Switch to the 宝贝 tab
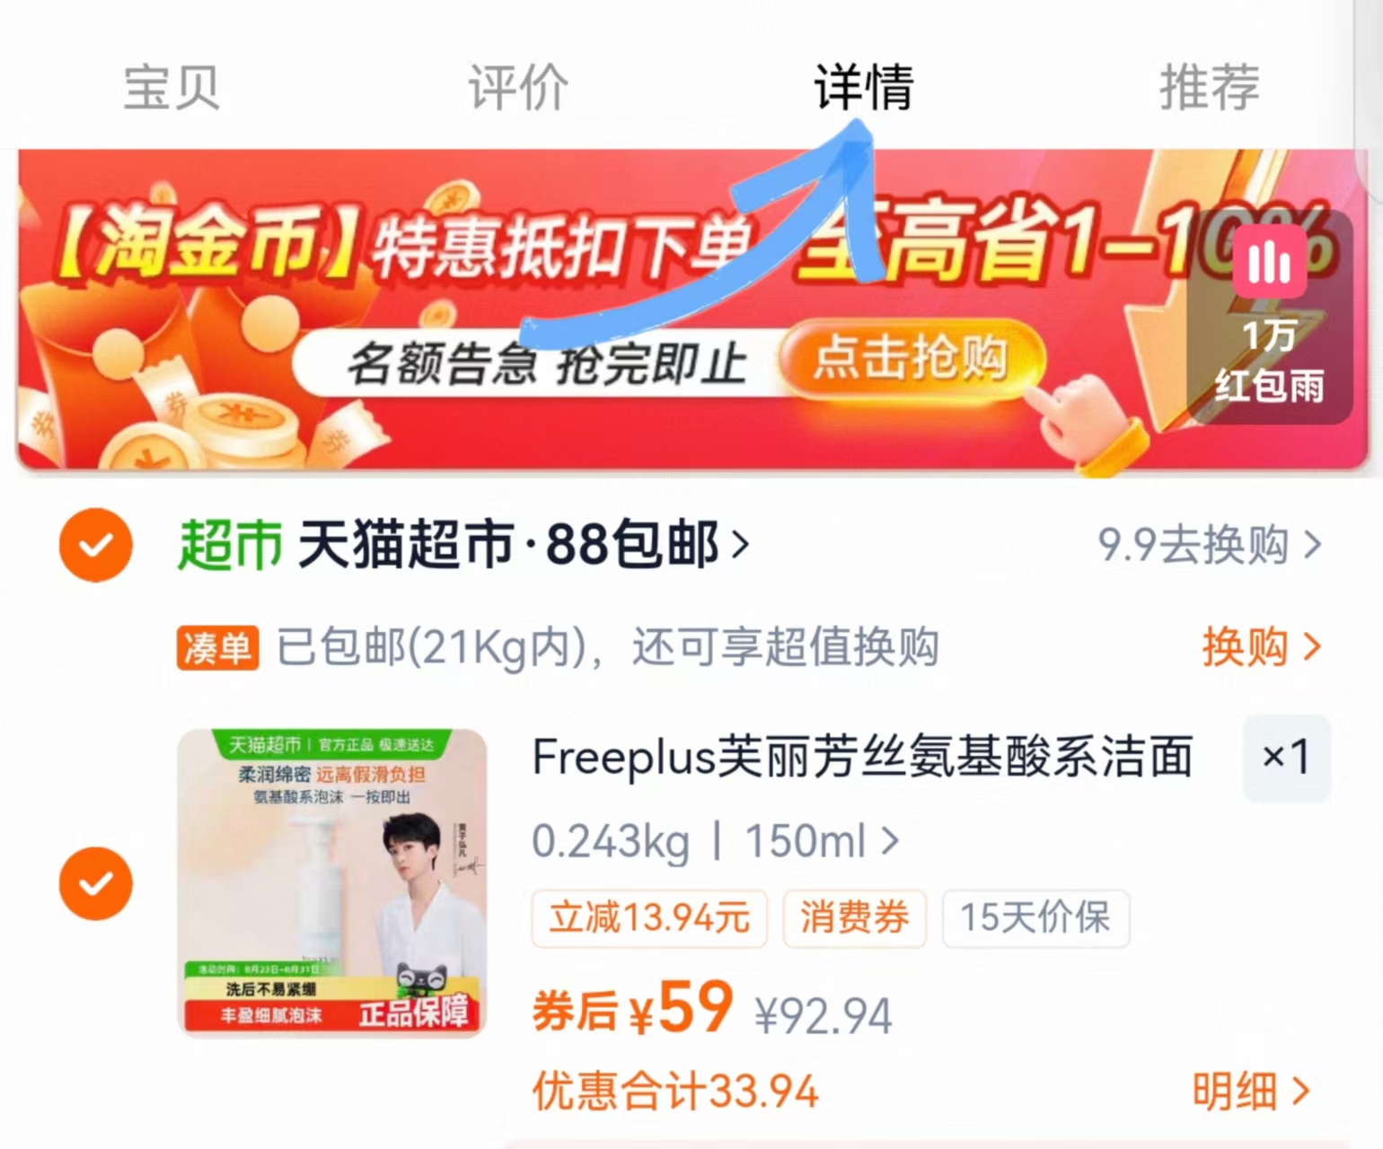The image size is (1383, 1149). pos(172,87)
